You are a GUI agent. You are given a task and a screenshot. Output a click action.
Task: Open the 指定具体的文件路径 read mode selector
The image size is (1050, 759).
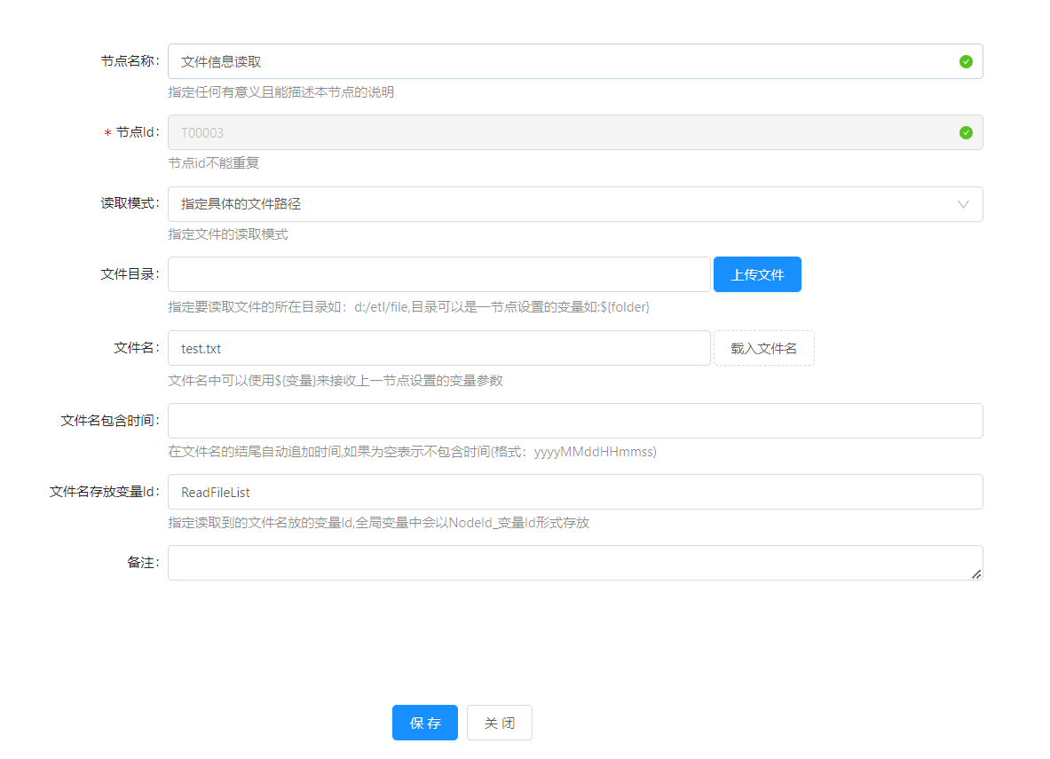[568, 204]
